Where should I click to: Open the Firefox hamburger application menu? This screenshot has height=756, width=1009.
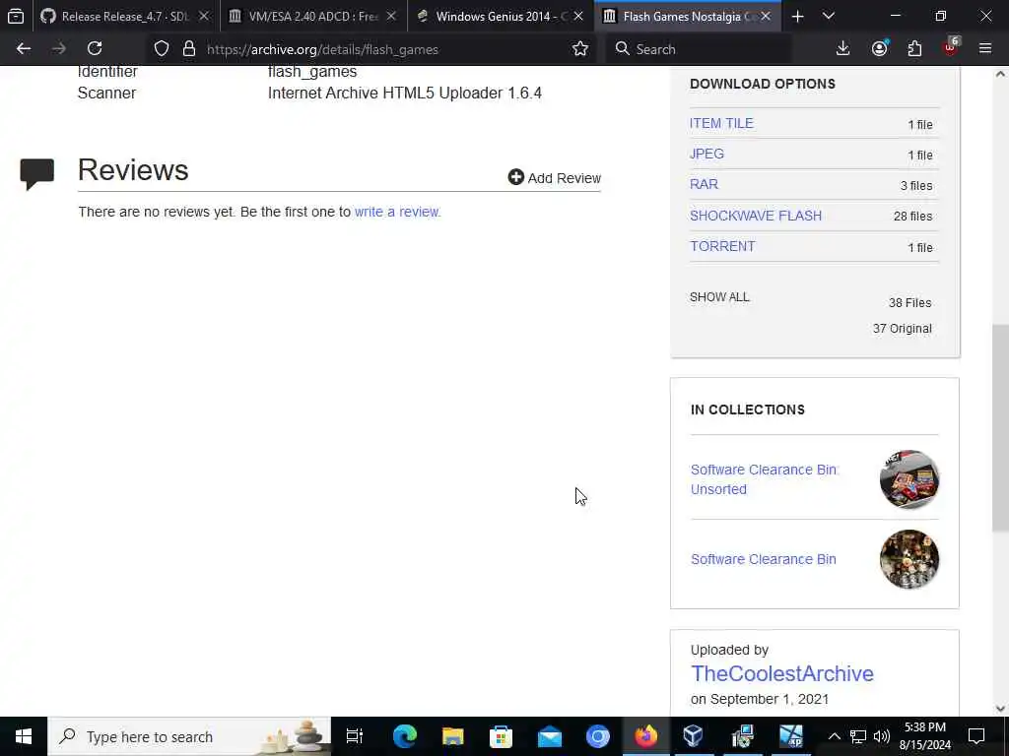[985, 48]
